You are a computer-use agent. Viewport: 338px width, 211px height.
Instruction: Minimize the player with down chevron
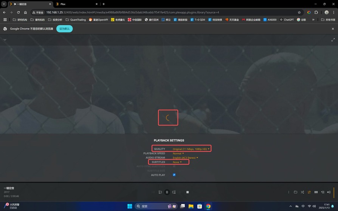pos(5,40)
